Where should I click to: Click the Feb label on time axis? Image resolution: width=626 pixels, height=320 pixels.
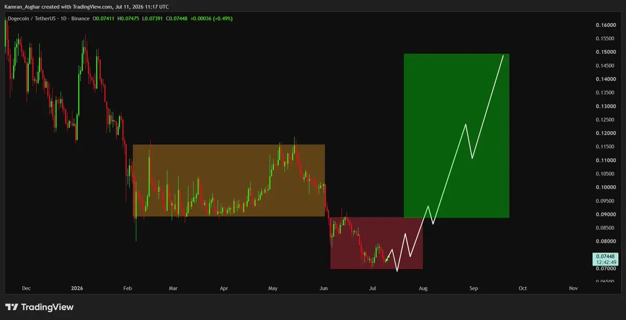[x=127, y=288]
